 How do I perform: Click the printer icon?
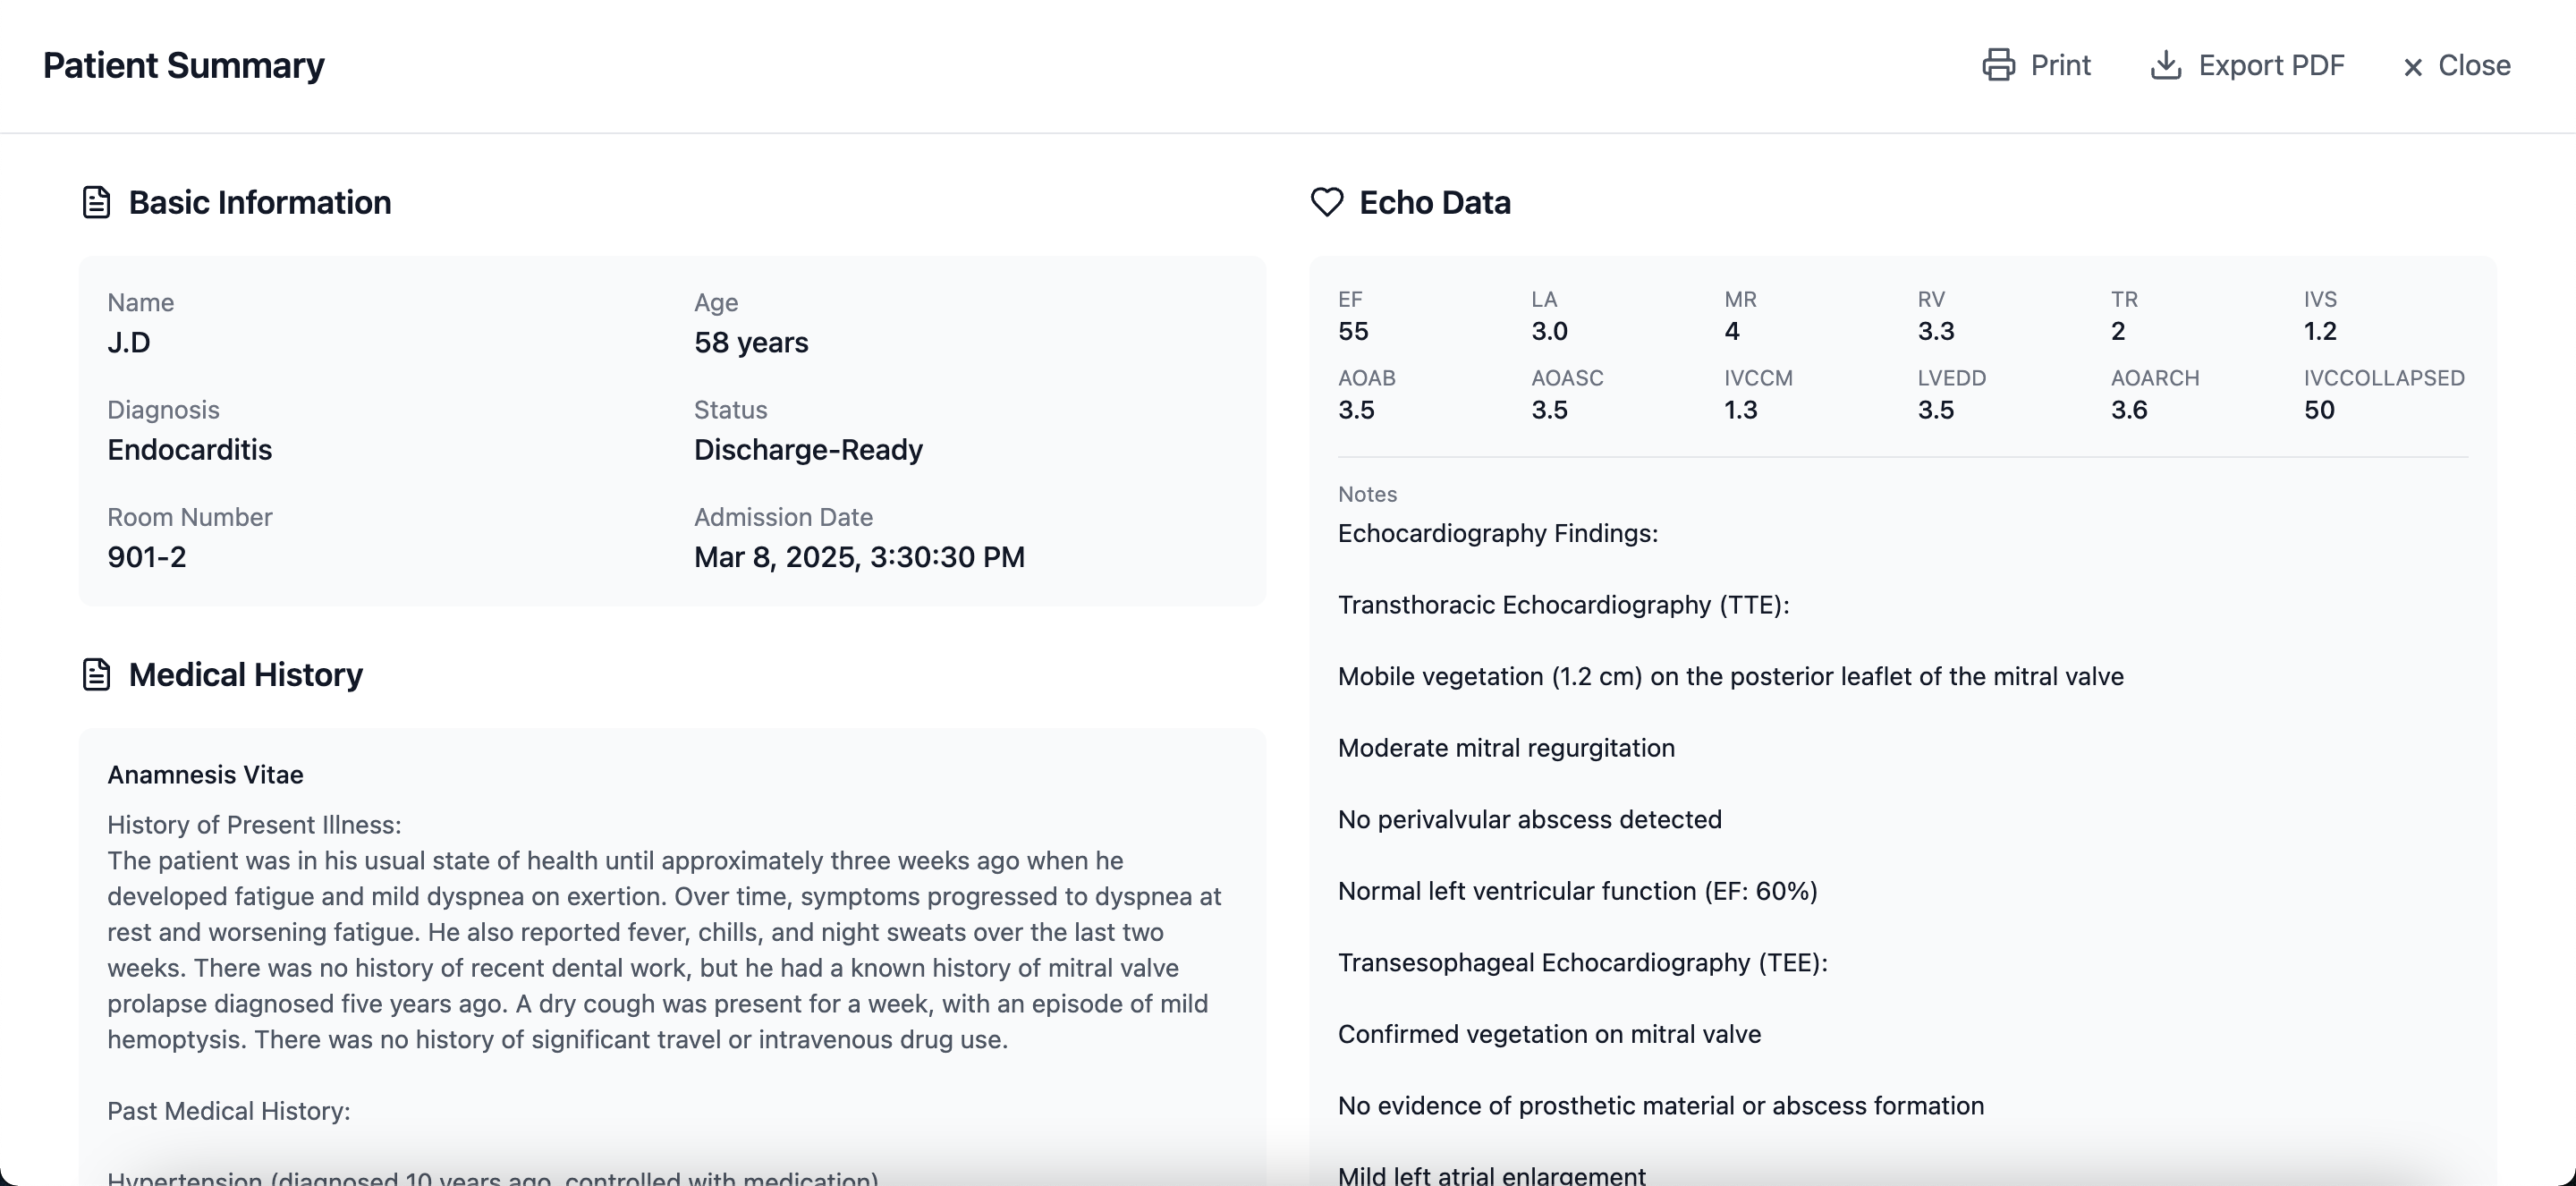point(1998,65)
